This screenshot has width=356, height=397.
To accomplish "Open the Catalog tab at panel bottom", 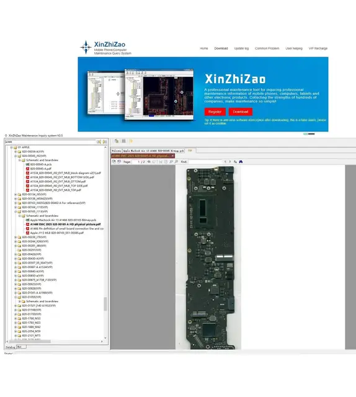I will click(x=11, y=347).
